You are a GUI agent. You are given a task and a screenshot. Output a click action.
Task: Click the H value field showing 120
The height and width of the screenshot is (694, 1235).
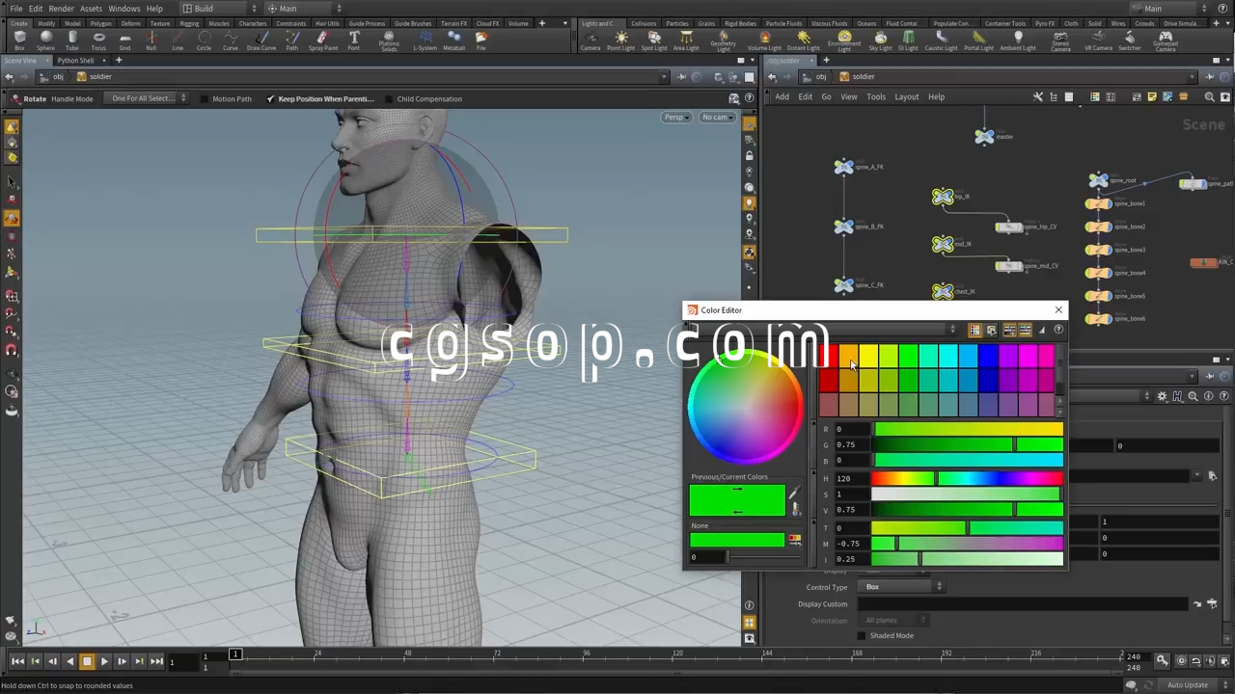[852, 479]
